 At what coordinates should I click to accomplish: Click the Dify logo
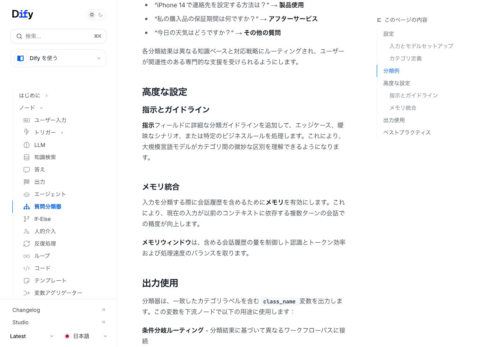pos(23,14)
